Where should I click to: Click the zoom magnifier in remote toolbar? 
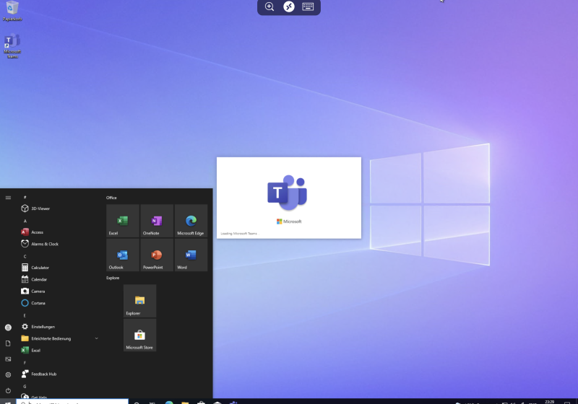pyautogui.click(x=269, y=6)
